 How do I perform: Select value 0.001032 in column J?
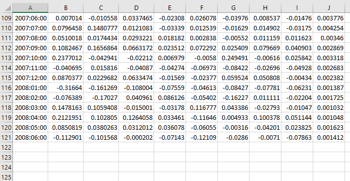tap(329, 107)
